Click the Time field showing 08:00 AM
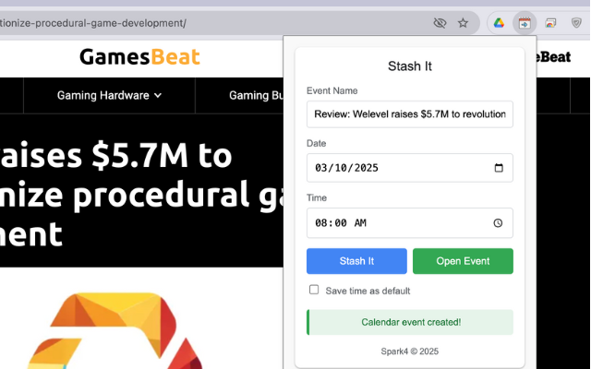 coord(410,223)
